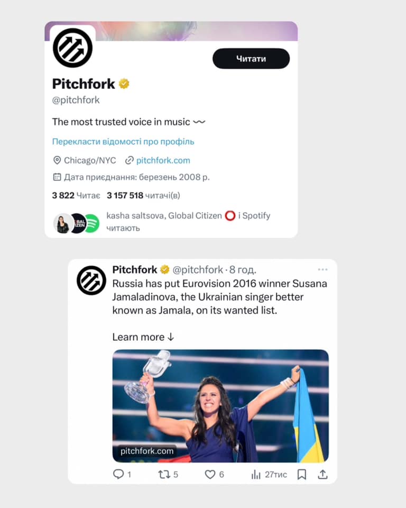The width and height of the screenshot is (406, 508).
Task: Click the share upload icon
Action: (322, 474)
